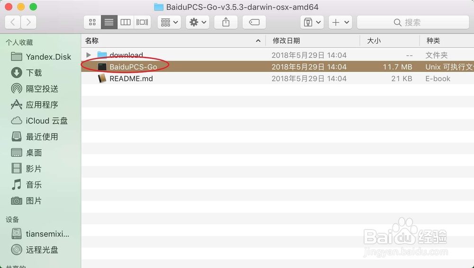Click the 搜索 search field
Viewport: 474px width, 268px height.
click(x=413, y=22)
